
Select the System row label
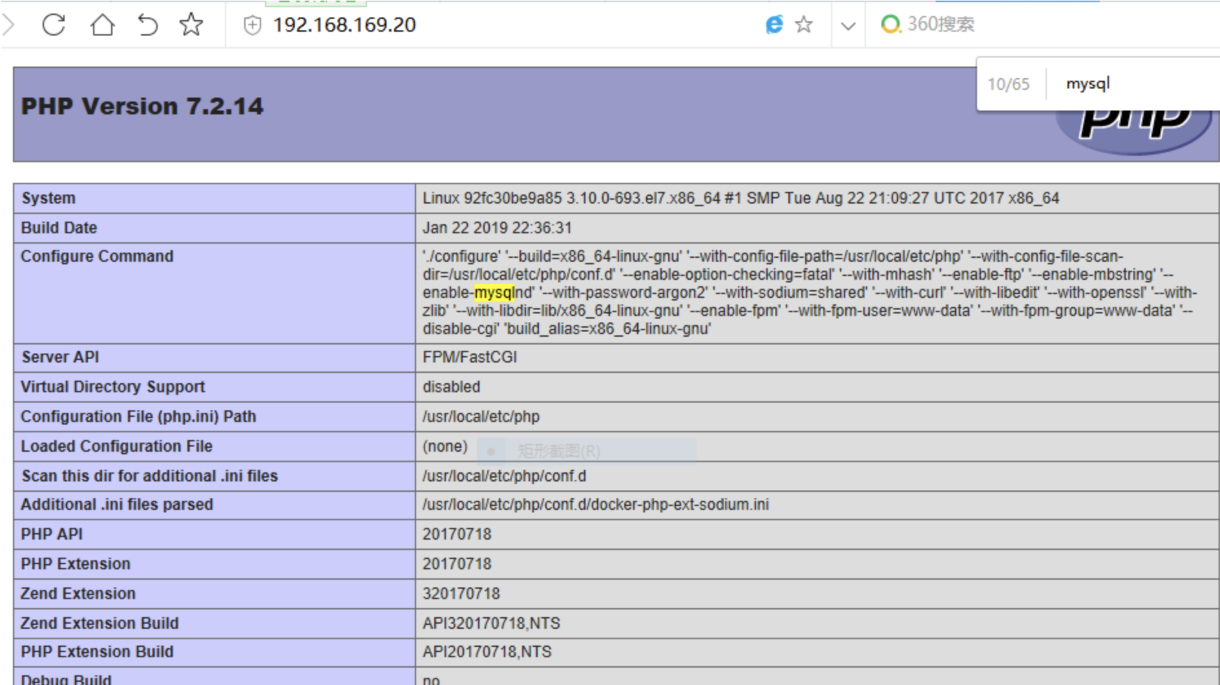(48, 198)
